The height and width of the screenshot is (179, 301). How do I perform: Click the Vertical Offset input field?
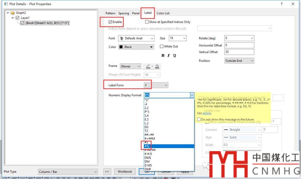coord(239,52)
